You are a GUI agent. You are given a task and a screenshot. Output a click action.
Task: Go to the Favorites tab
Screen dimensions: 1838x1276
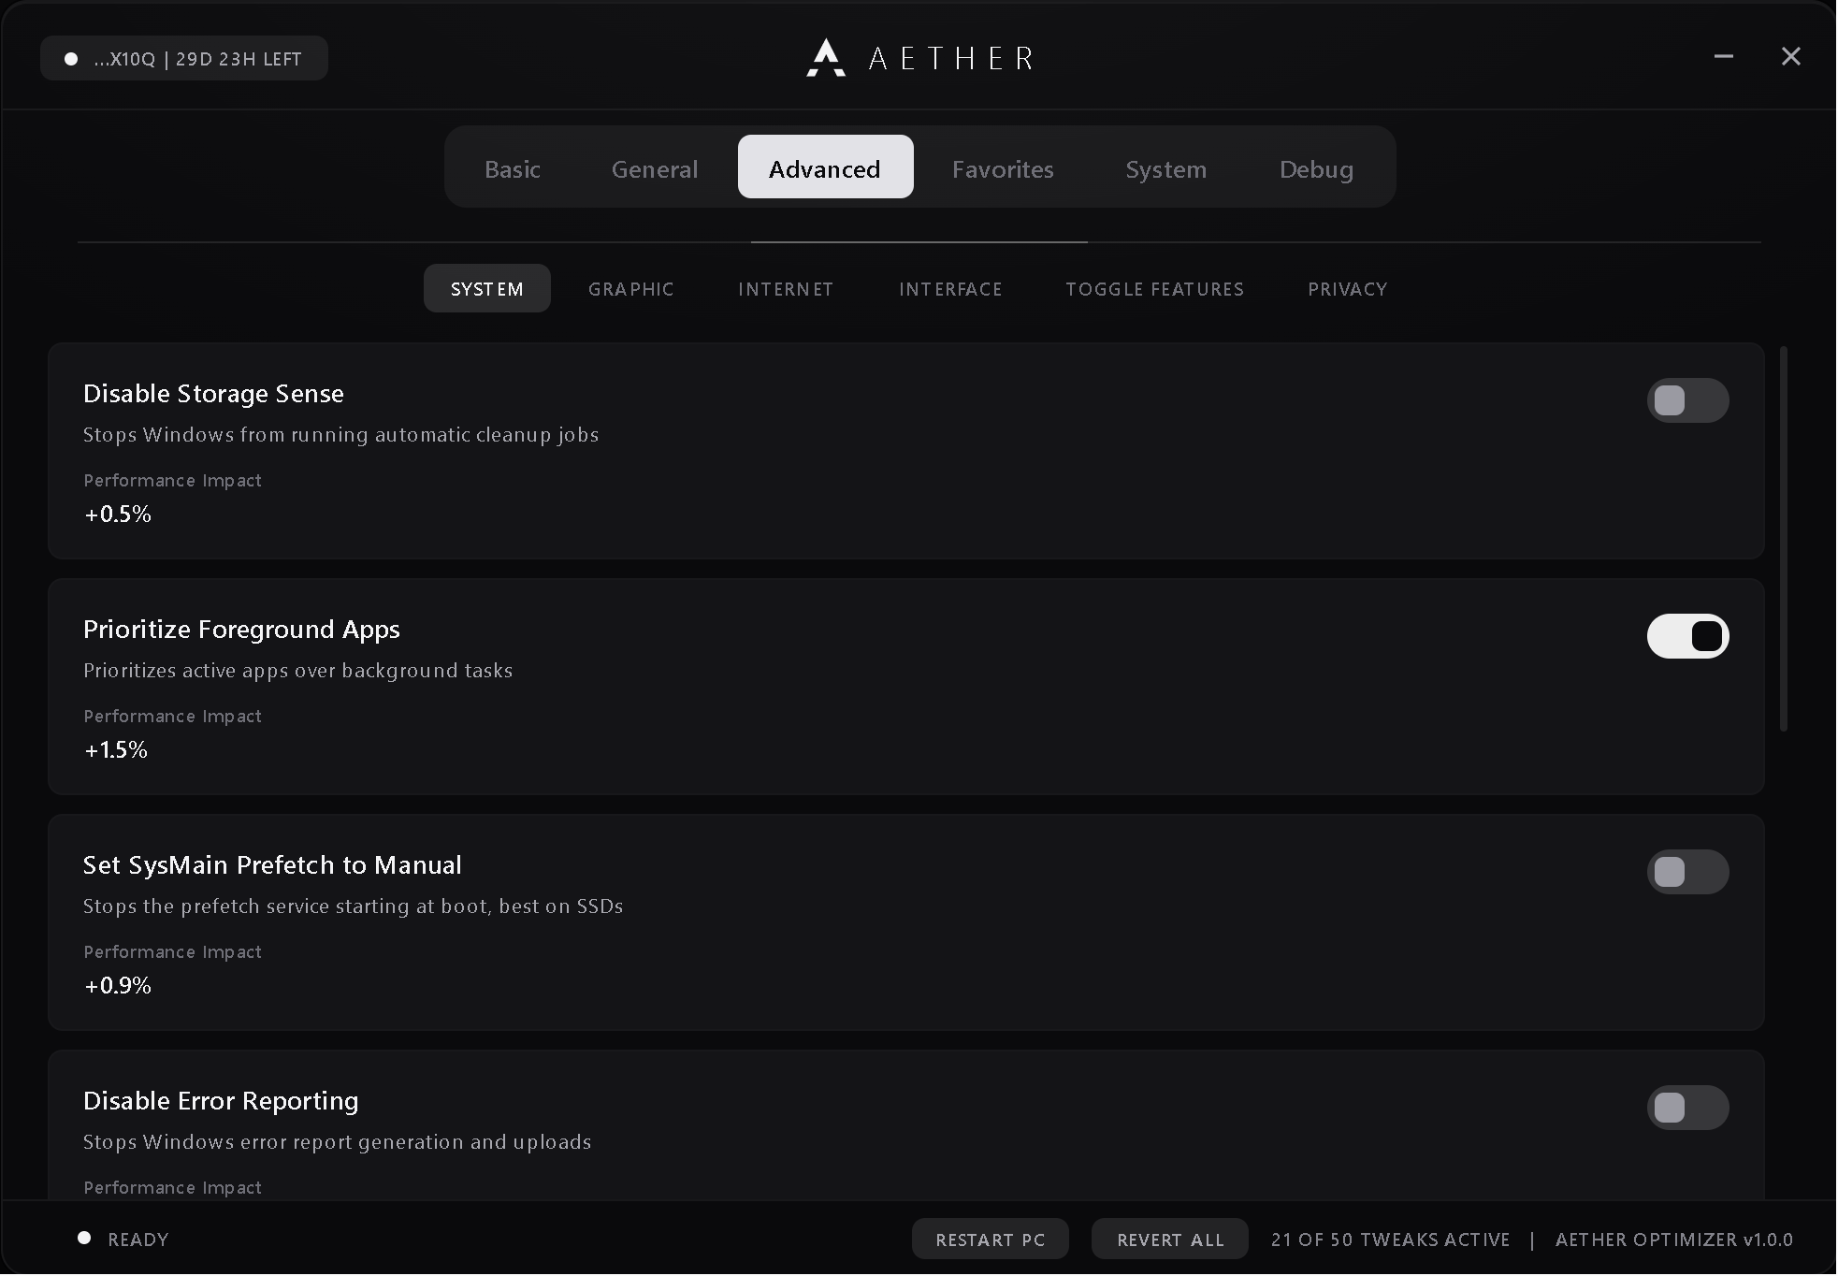[x=1003, y=168]
